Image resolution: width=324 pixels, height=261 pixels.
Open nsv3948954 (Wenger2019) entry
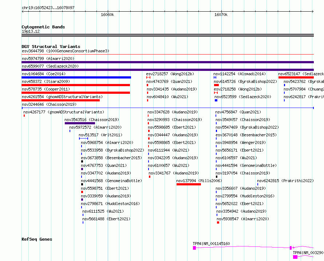241,142
